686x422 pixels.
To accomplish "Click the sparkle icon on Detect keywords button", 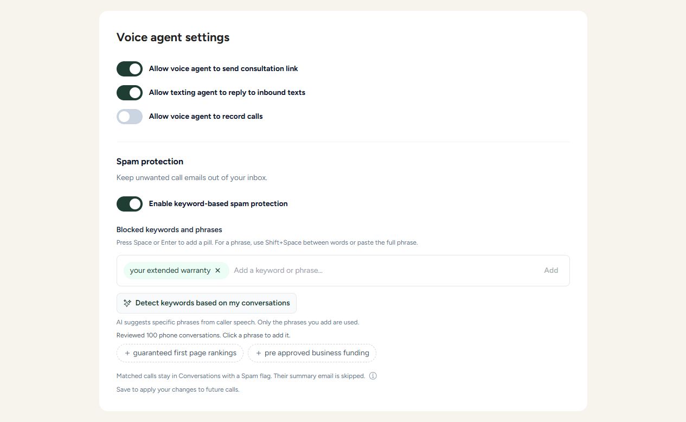I will [x=127, y=303].
